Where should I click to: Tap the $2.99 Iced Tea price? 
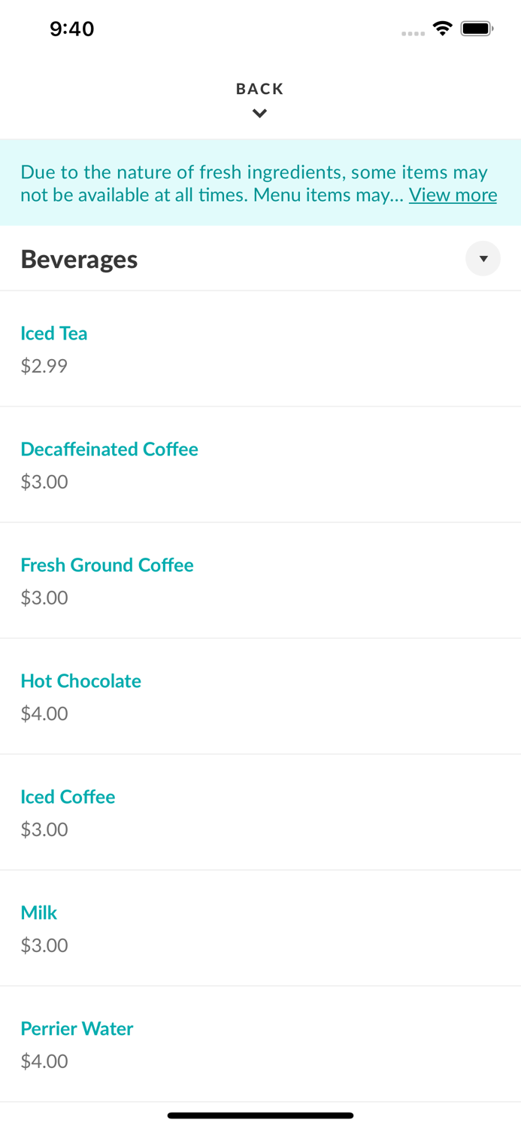pos(44,366)
